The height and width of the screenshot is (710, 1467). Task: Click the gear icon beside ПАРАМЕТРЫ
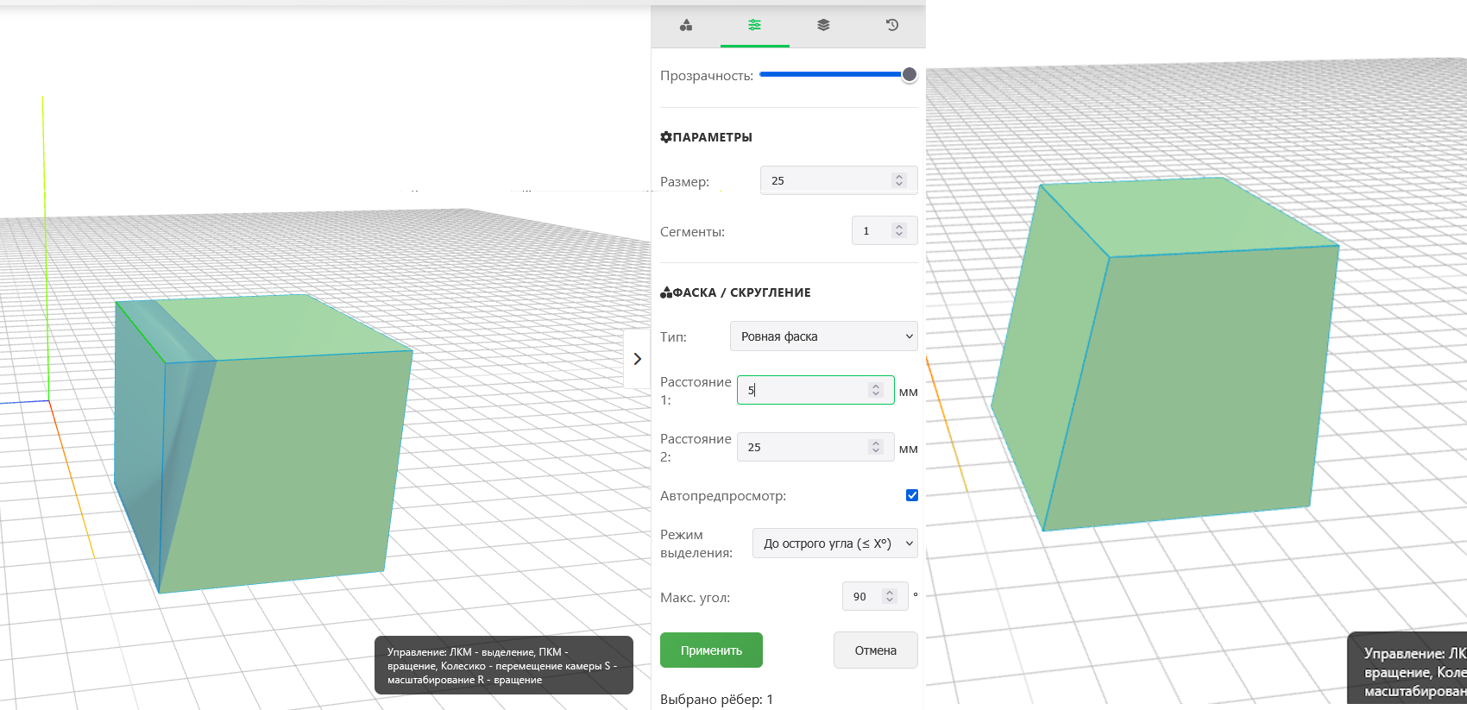click(x=665, y=137)
